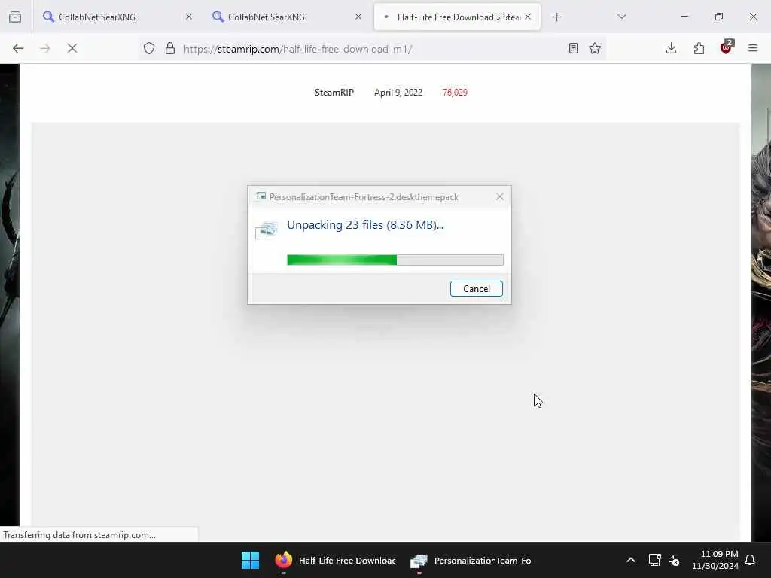Switch to second CollabNet SearXNG tab

[287, 17]
